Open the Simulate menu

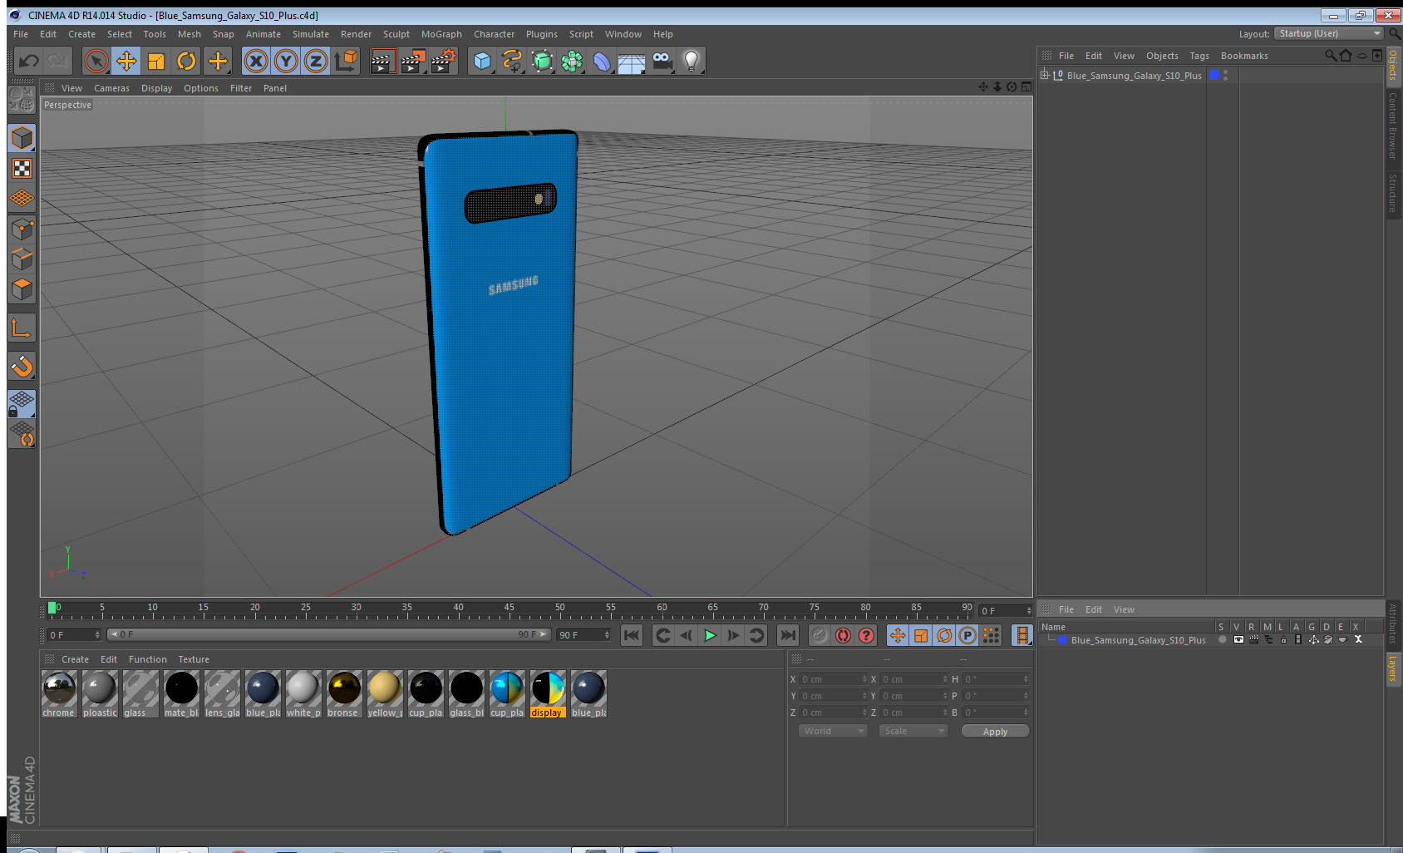pyautogui.click(x=310, y=34)
